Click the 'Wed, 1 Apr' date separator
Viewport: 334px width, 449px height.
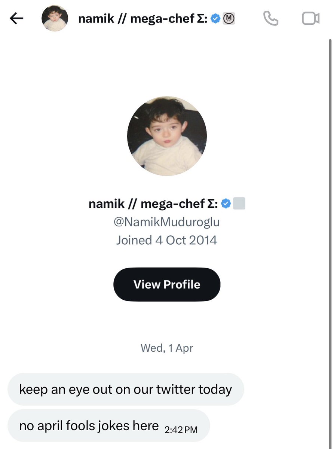167,348
